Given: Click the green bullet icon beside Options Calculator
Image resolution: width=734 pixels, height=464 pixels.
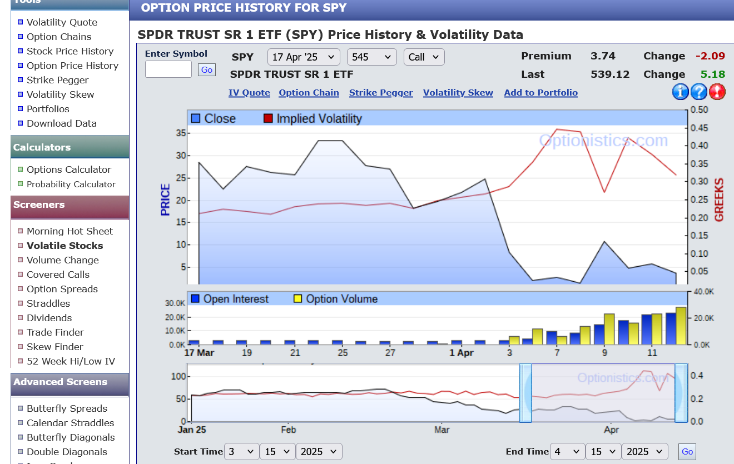Looking at the screenshot, I should coord(21,169).
